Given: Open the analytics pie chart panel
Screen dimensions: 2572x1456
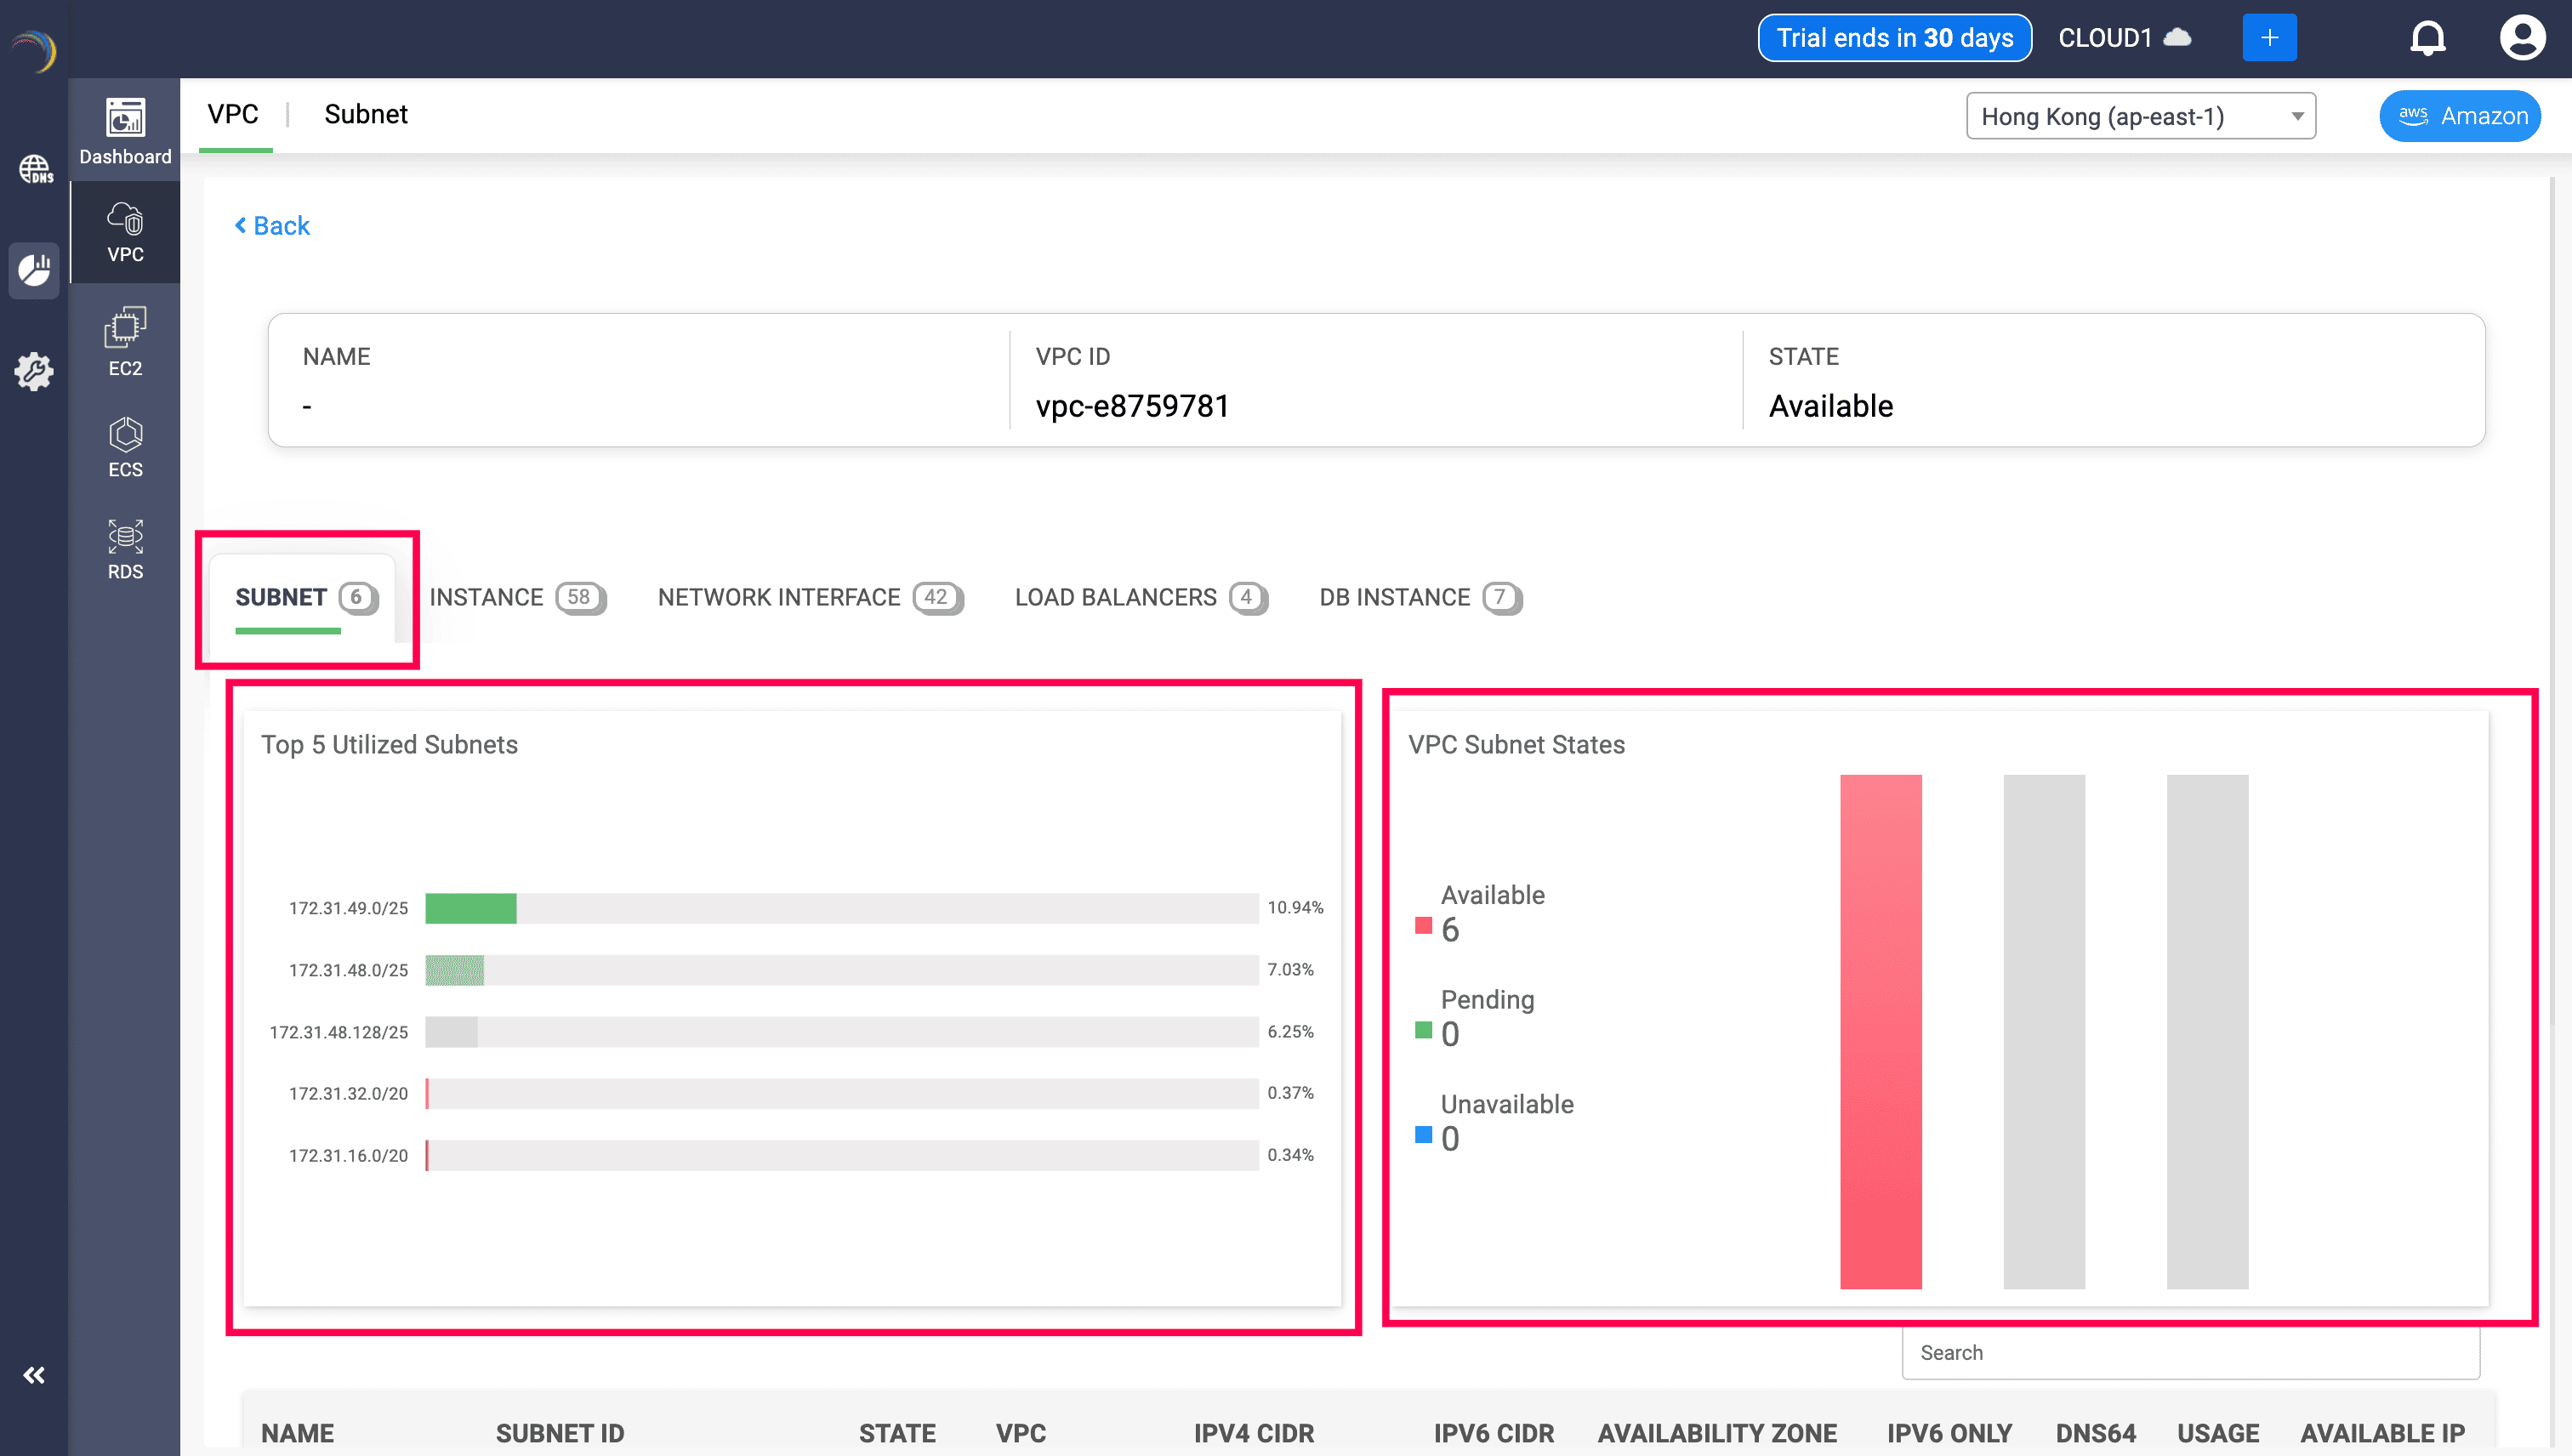Looking at the screenshot, I should pos(34,270).
